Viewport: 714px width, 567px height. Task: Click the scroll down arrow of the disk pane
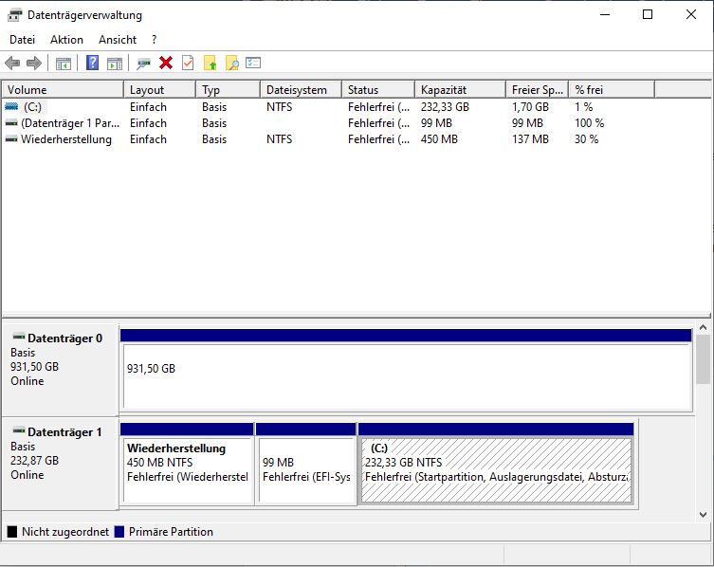(x=703, y=515)
